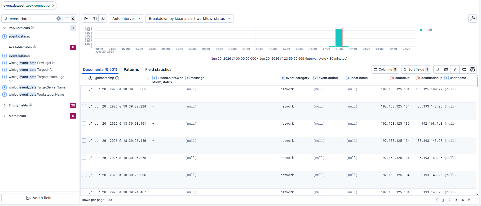The image size is (481, 206).
Task: Click Popular fields info icon
Action: point(32,28)
